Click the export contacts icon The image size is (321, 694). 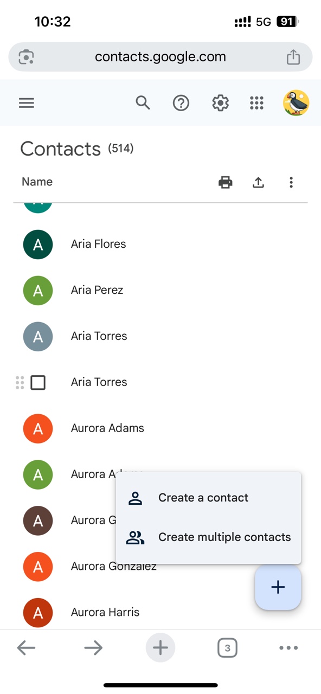pyautogui.click(x=258, y=182)
